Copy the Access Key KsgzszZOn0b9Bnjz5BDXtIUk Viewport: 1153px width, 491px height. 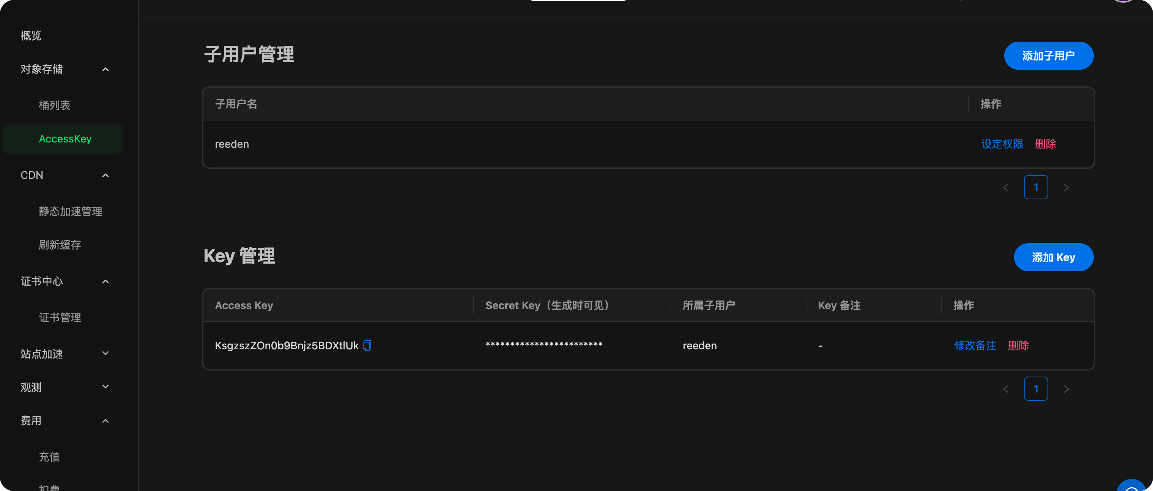pos(367,346)
